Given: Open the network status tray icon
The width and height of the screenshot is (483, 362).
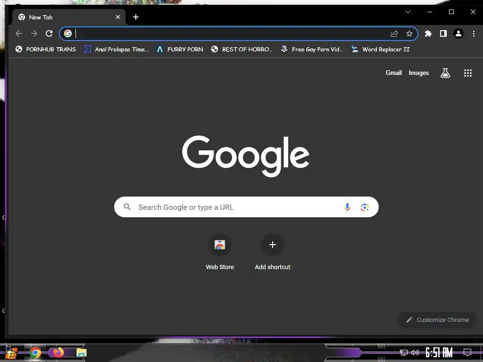Looking at the screenshot, I should point(403,353).
